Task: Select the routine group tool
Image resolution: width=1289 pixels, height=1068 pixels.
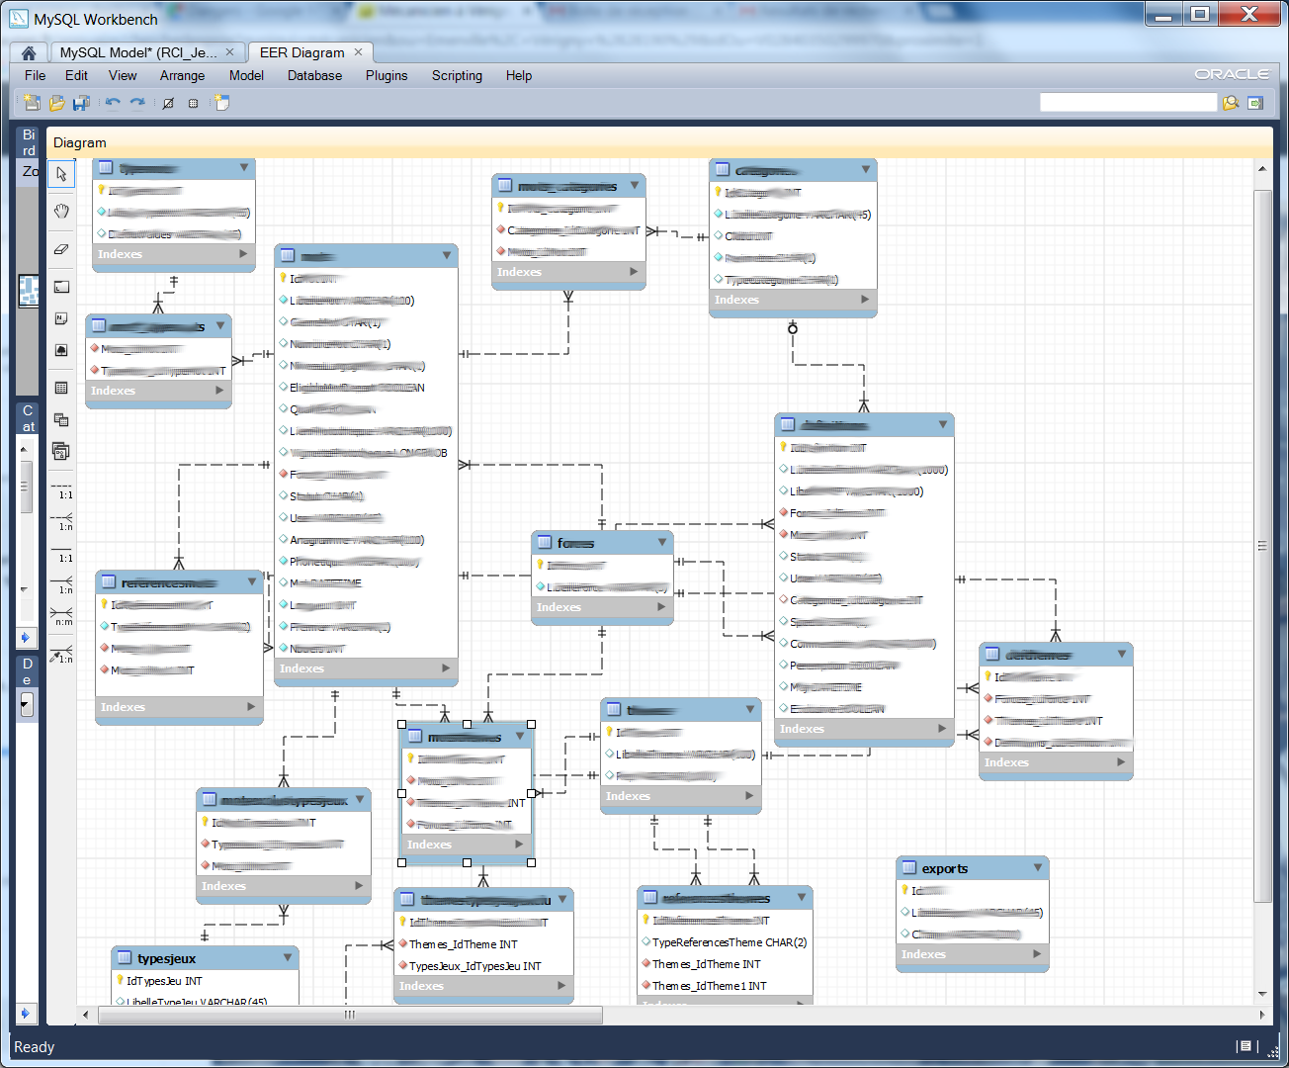Action: tap(61, 451)
